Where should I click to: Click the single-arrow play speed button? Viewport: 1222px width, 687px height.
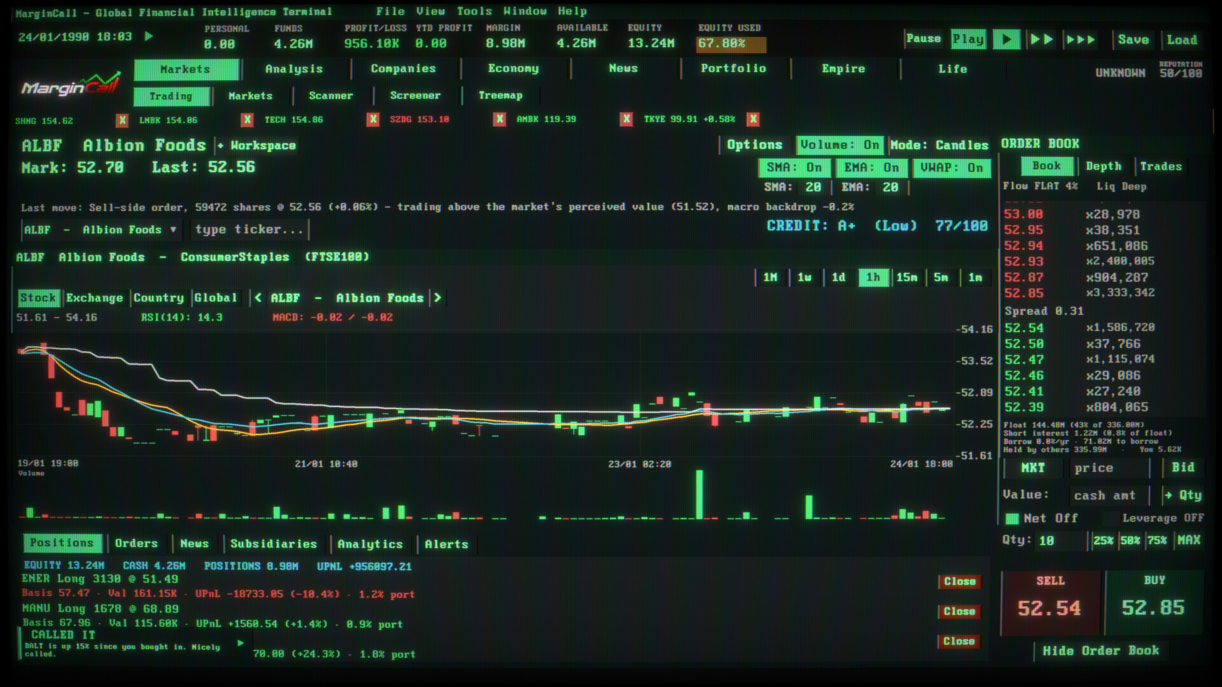[x=1006, y=39]
